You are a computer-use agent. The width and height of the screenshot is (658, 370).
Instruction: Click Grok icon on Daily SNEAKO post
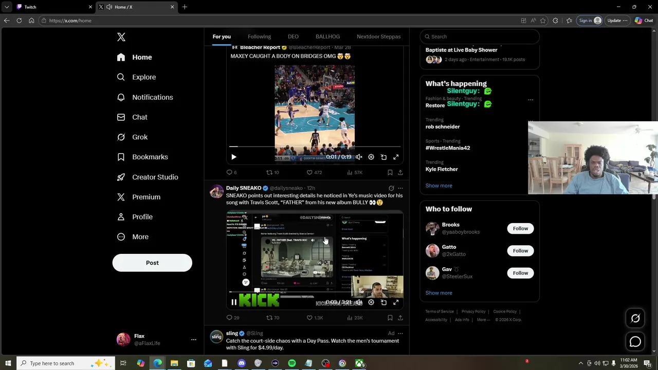pyautogui.click(x=391, y=188)
